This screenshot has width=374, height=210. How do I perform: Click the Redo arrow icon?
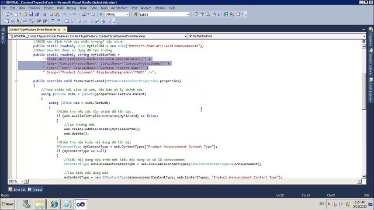coord(74,14)
